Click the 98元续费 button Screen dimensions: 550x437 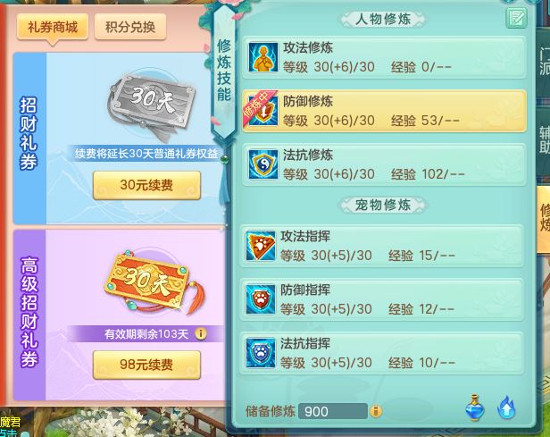[146, 365]
